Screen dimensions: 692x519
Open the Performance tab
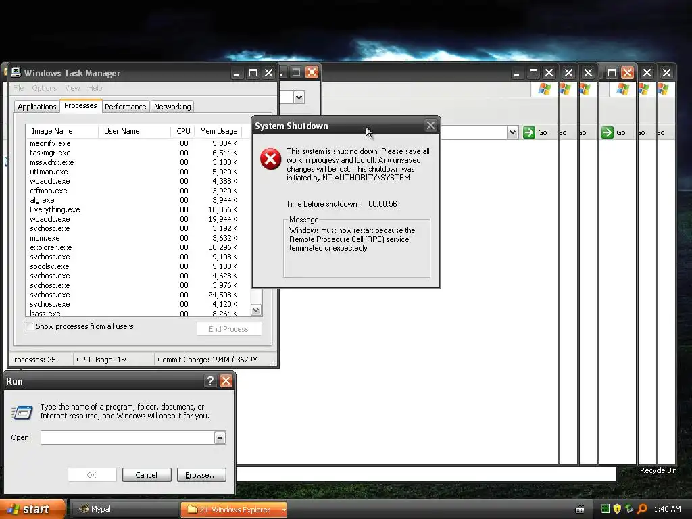click(x=125, y=107)
